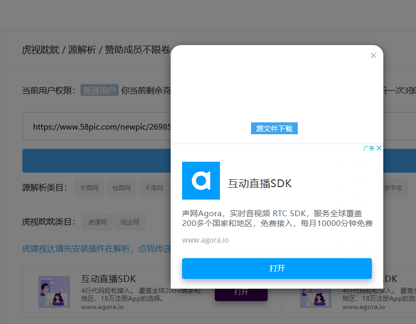Click www.agora.io in bottom-left banner
The image size is (416, 324).
coord(102,307)
